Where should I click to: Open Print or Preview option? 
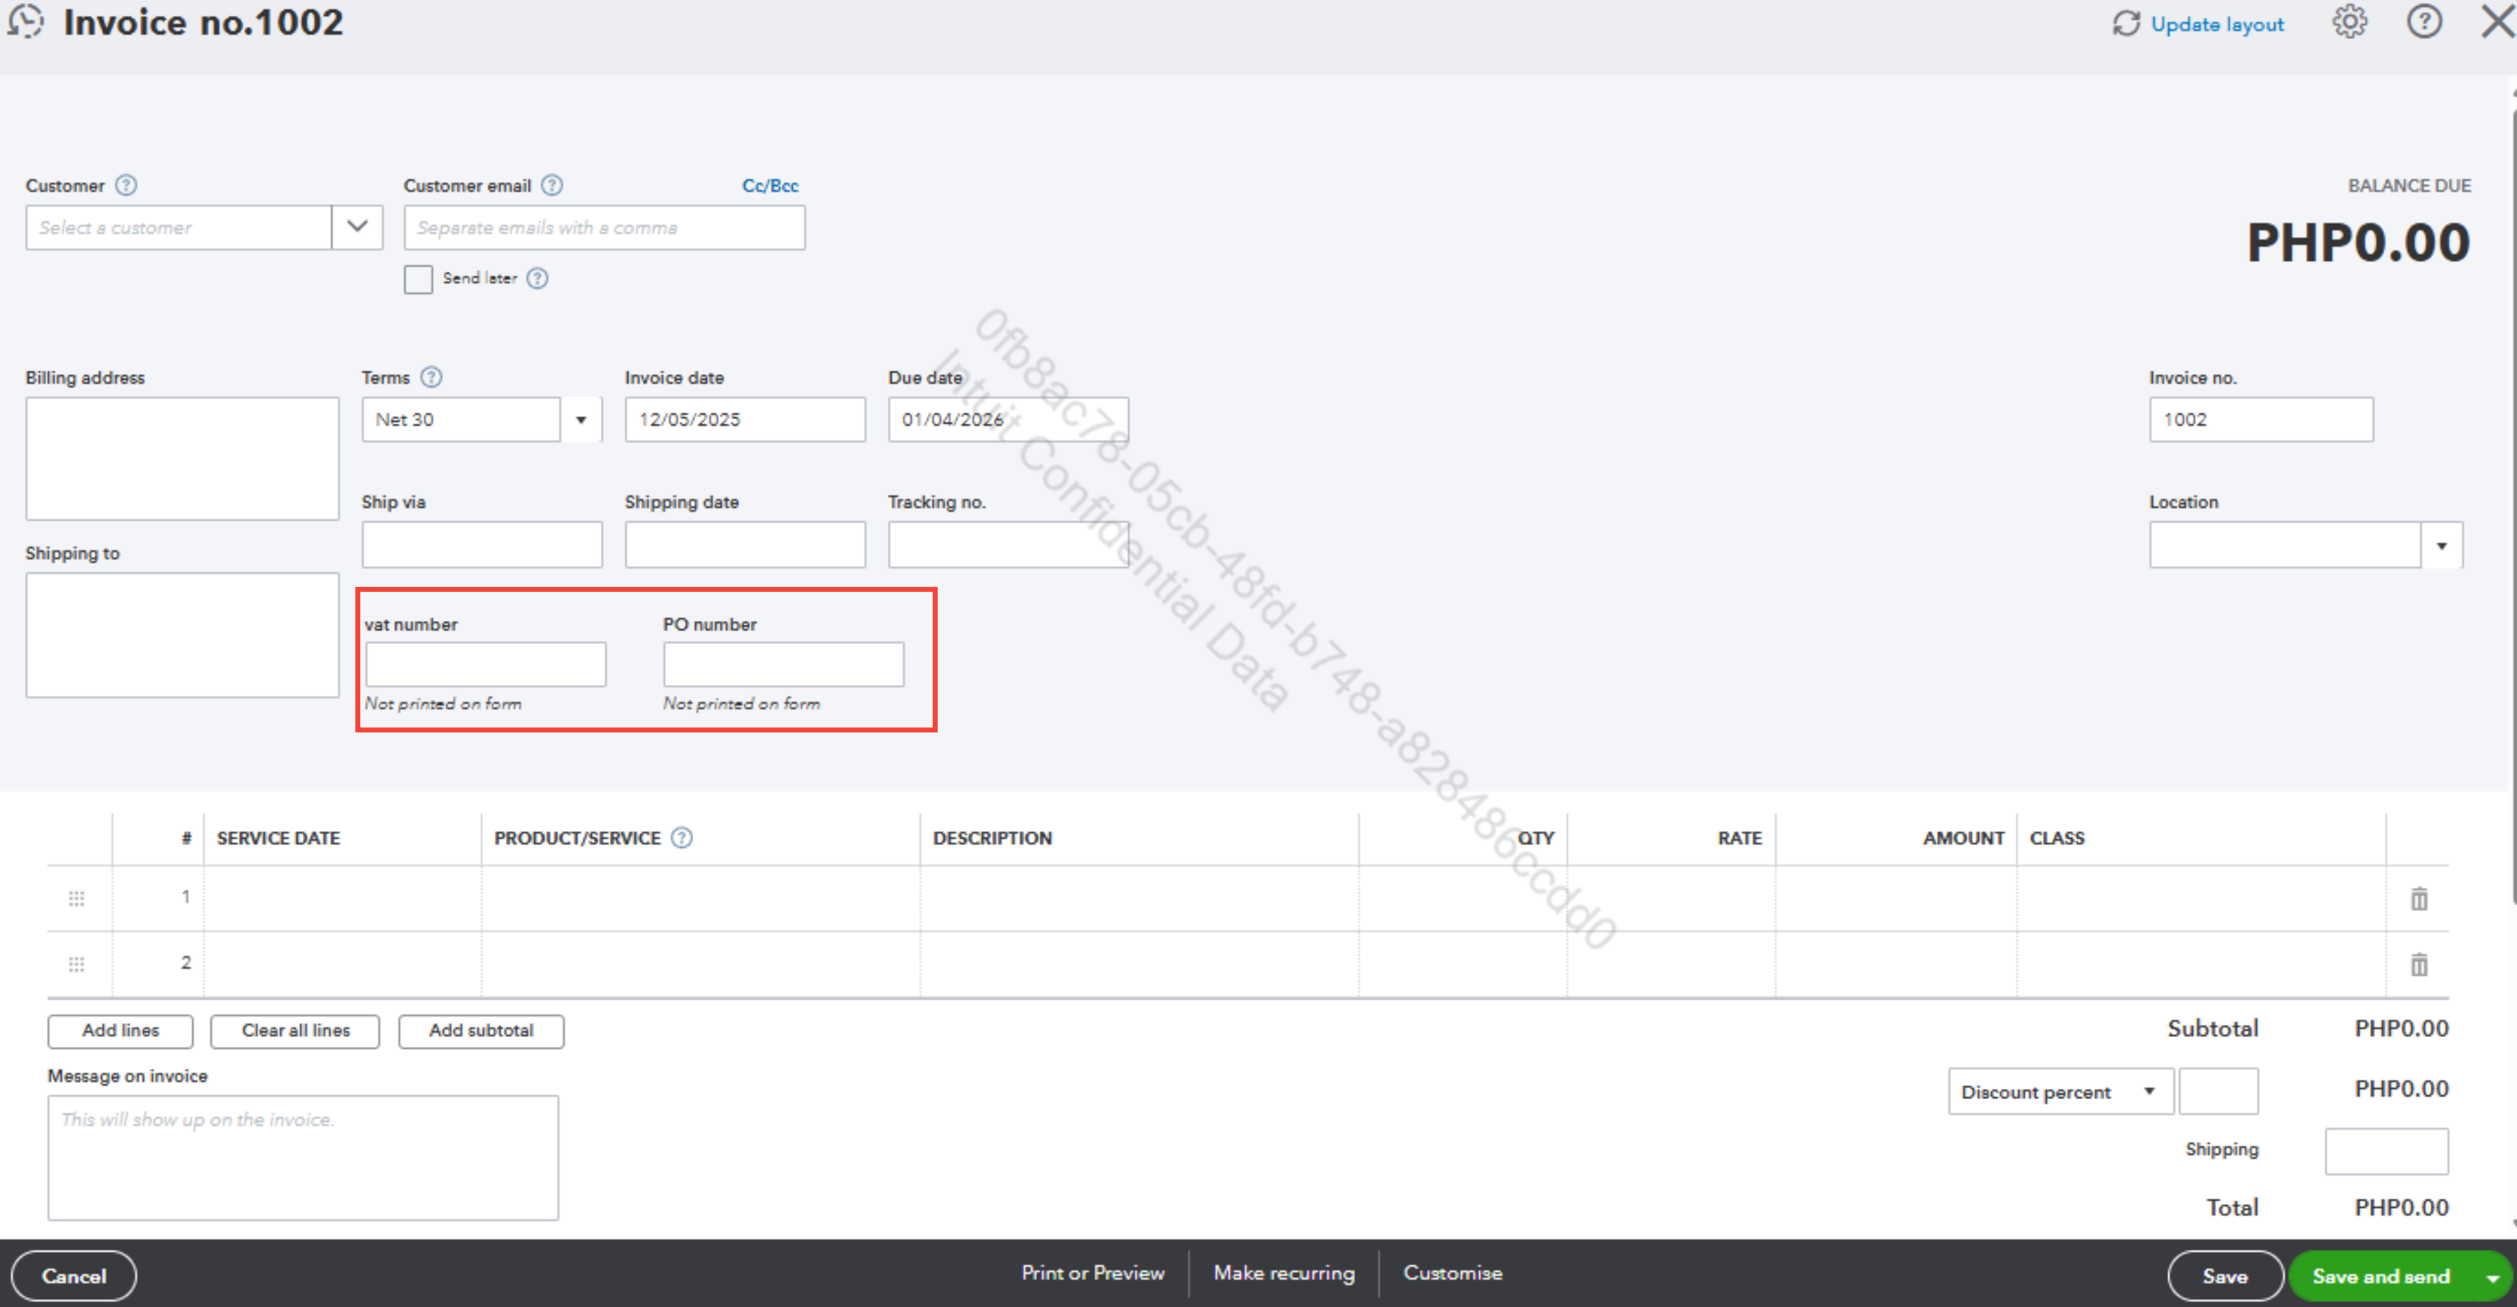pyautogui.click(x=1093, y=1273)
